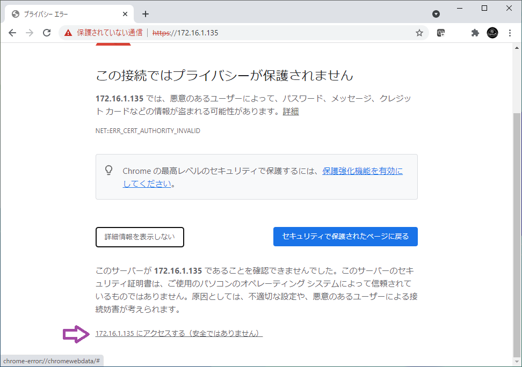
Task: Open the Extensions puzzle piece menu
Action: [x=475, y=33]
